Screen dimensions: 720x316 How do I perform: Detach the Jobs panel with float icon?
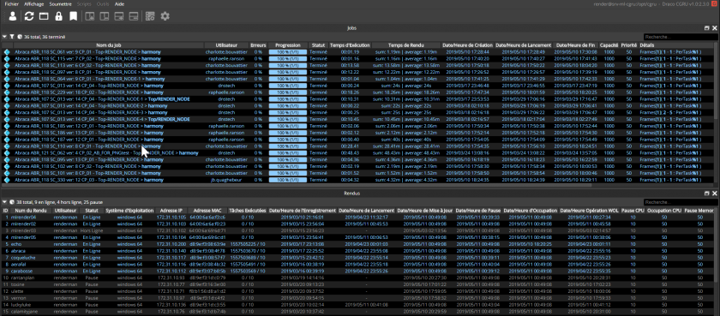pyautogui.click(x=707, y=28)
